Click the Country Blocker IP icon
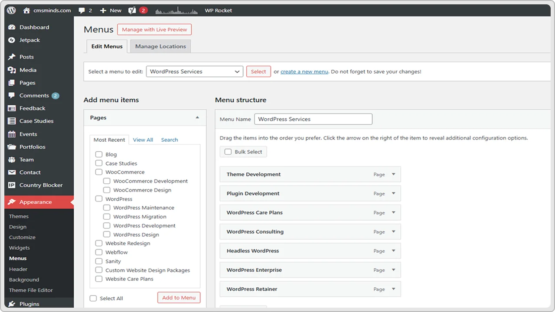The width and height of the screenshot is (555, 312). (12, 185)
